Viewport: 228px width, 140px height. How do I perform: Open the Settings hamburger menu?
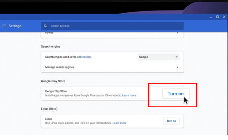[x=4, y=26]
